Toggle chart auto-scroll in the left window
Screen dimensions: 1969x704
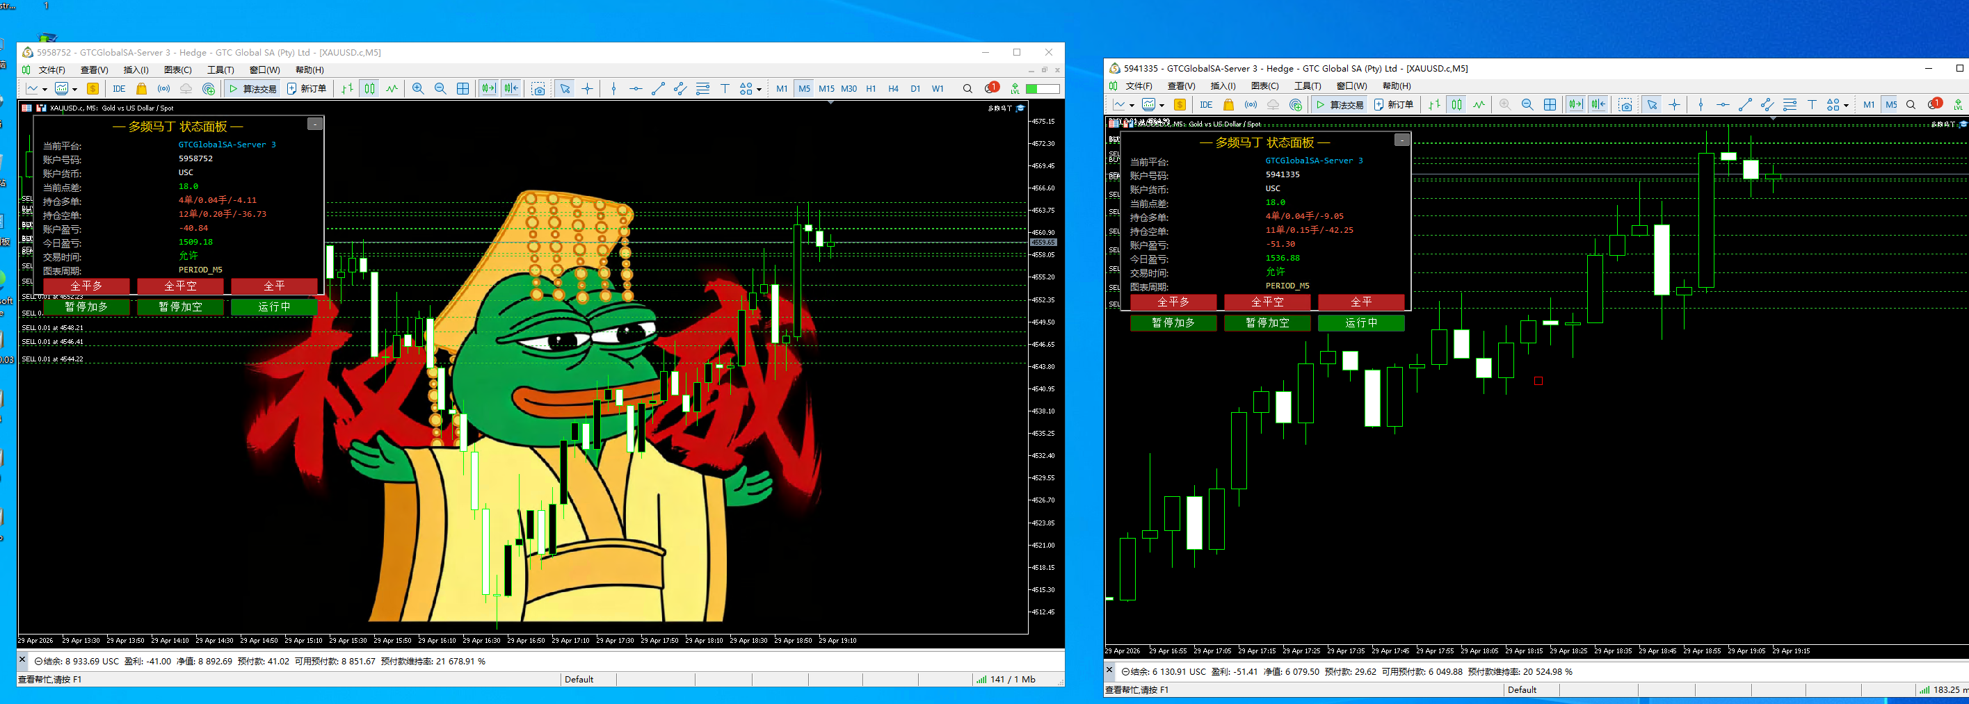point(488,88)
